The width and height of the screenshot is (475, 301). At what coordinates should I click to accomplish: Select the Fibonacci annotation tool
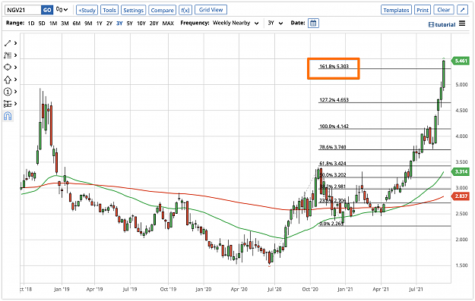[8, 55]
